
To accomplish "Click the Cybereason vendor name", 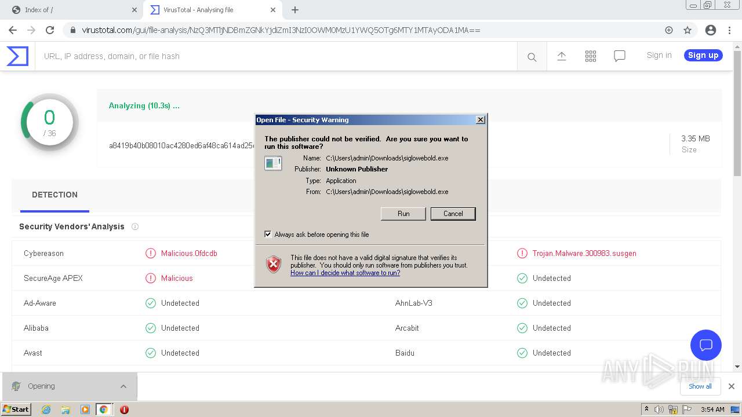I will 44,253.
